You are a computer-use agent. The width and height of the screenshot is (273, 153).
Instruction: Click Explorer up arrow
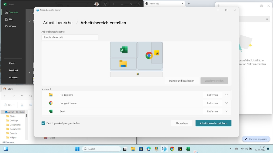pos(22,96)
